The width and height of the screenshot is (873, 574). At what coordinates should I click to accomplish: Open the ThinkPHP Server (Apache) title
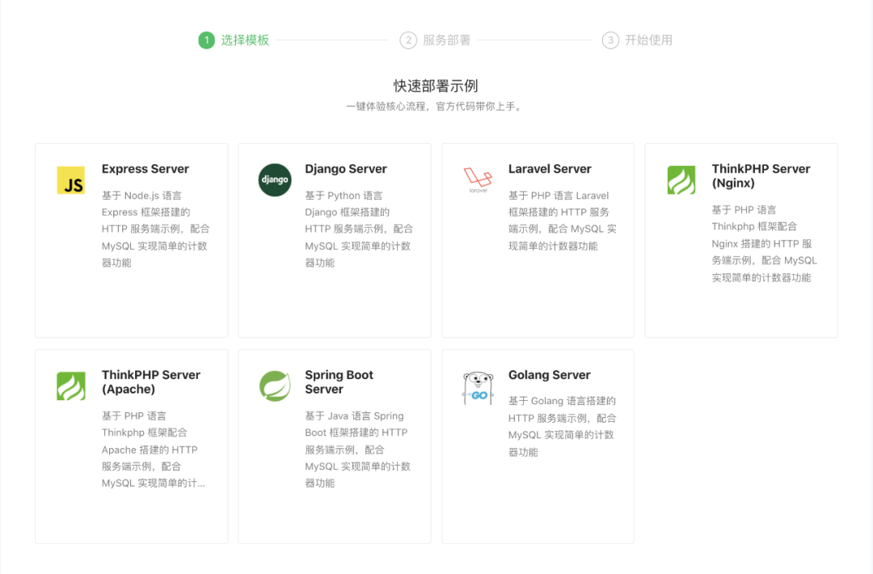click(151, 382)
